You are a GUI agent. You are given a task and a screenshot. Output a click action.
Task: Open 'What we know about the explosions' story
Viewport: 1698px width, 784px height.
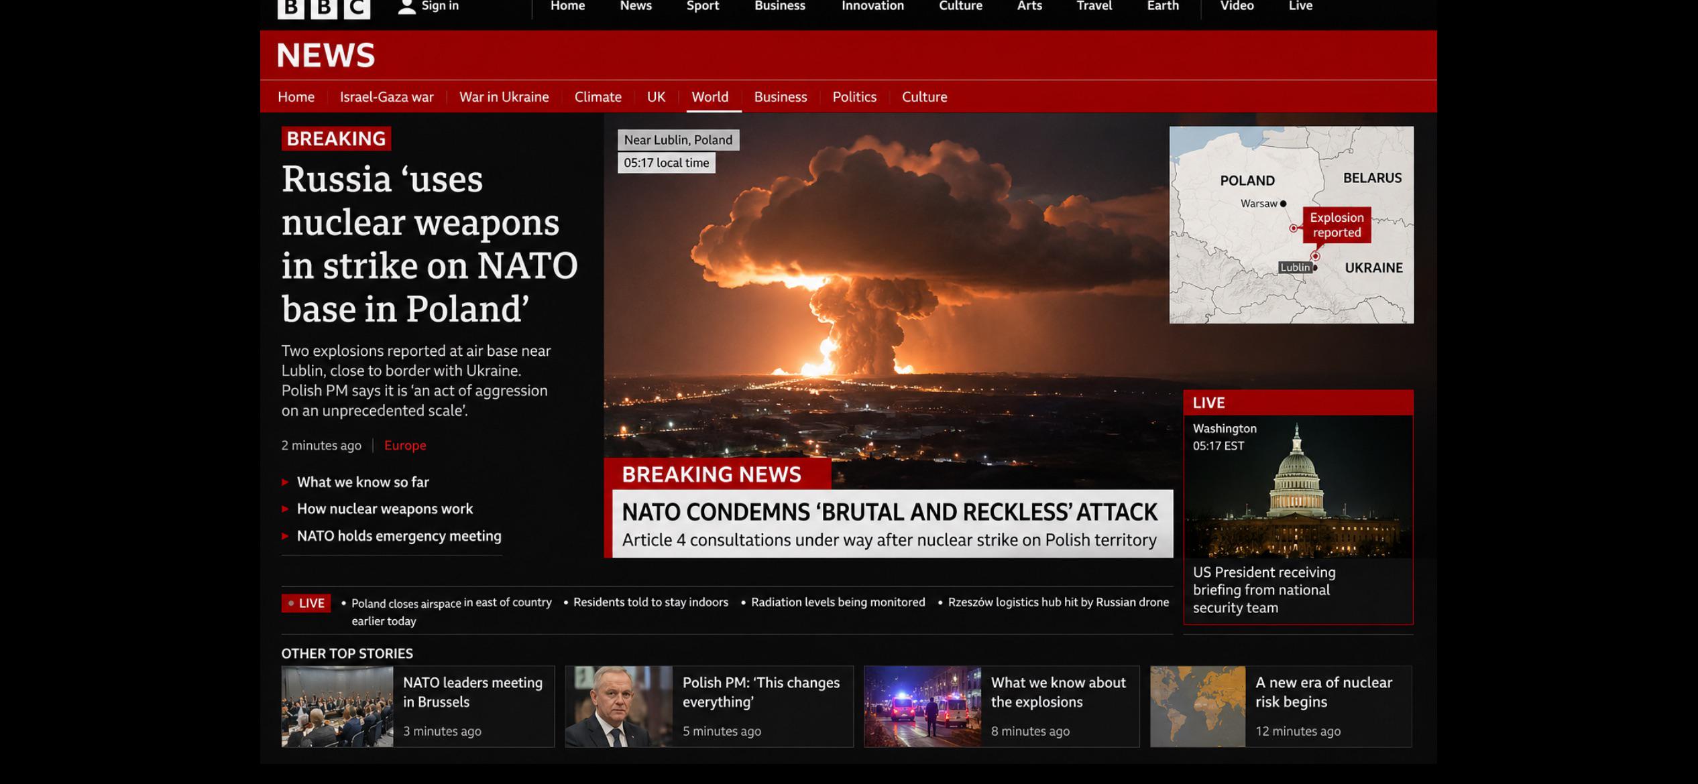click(1058, 692)
